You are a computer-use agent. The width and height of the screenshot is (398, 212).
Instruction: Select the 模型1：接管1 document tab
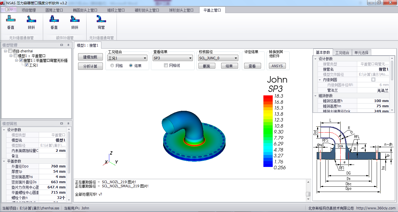(x=88, y=45)
